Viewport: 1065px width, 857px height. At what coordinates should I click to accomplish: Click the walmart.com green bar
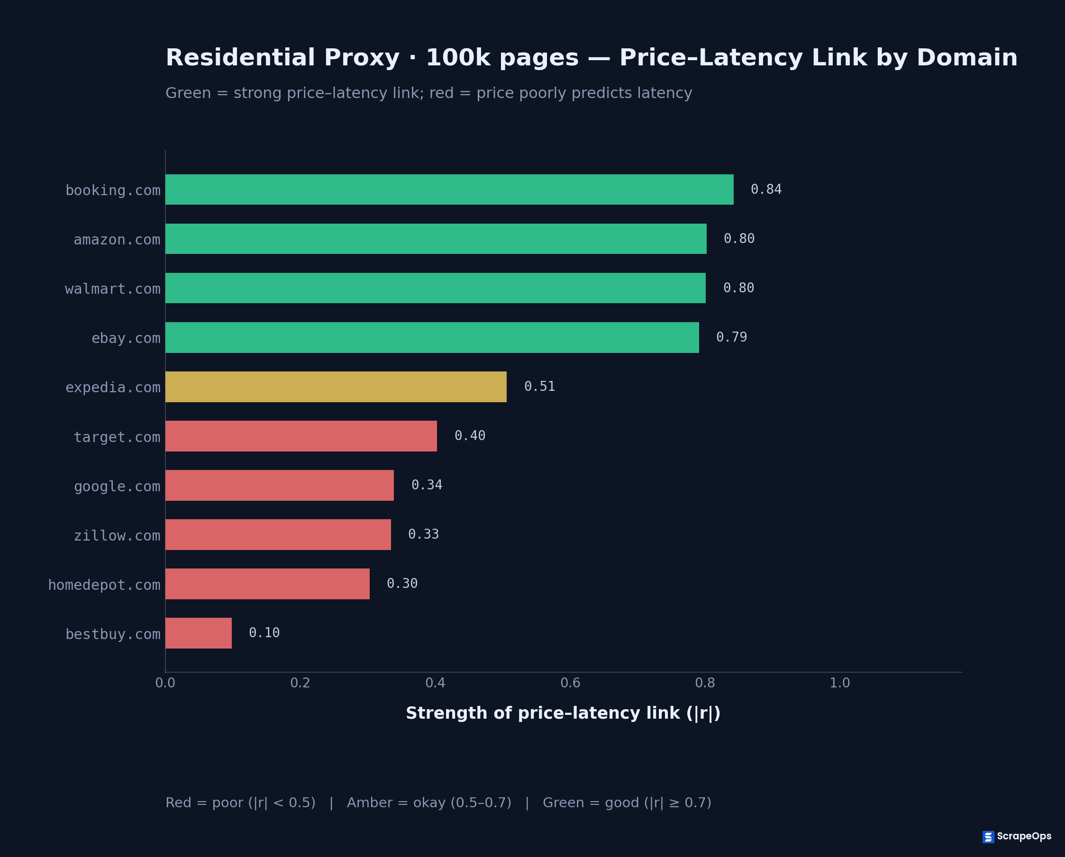tap(436, 289)
